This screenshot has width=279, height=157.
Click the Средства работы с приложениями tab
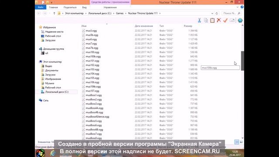tap(110, 2)
